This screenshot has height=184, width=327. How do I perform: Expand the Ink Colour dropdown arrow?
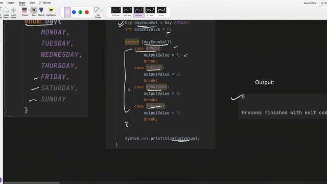(x=102, y=10)
